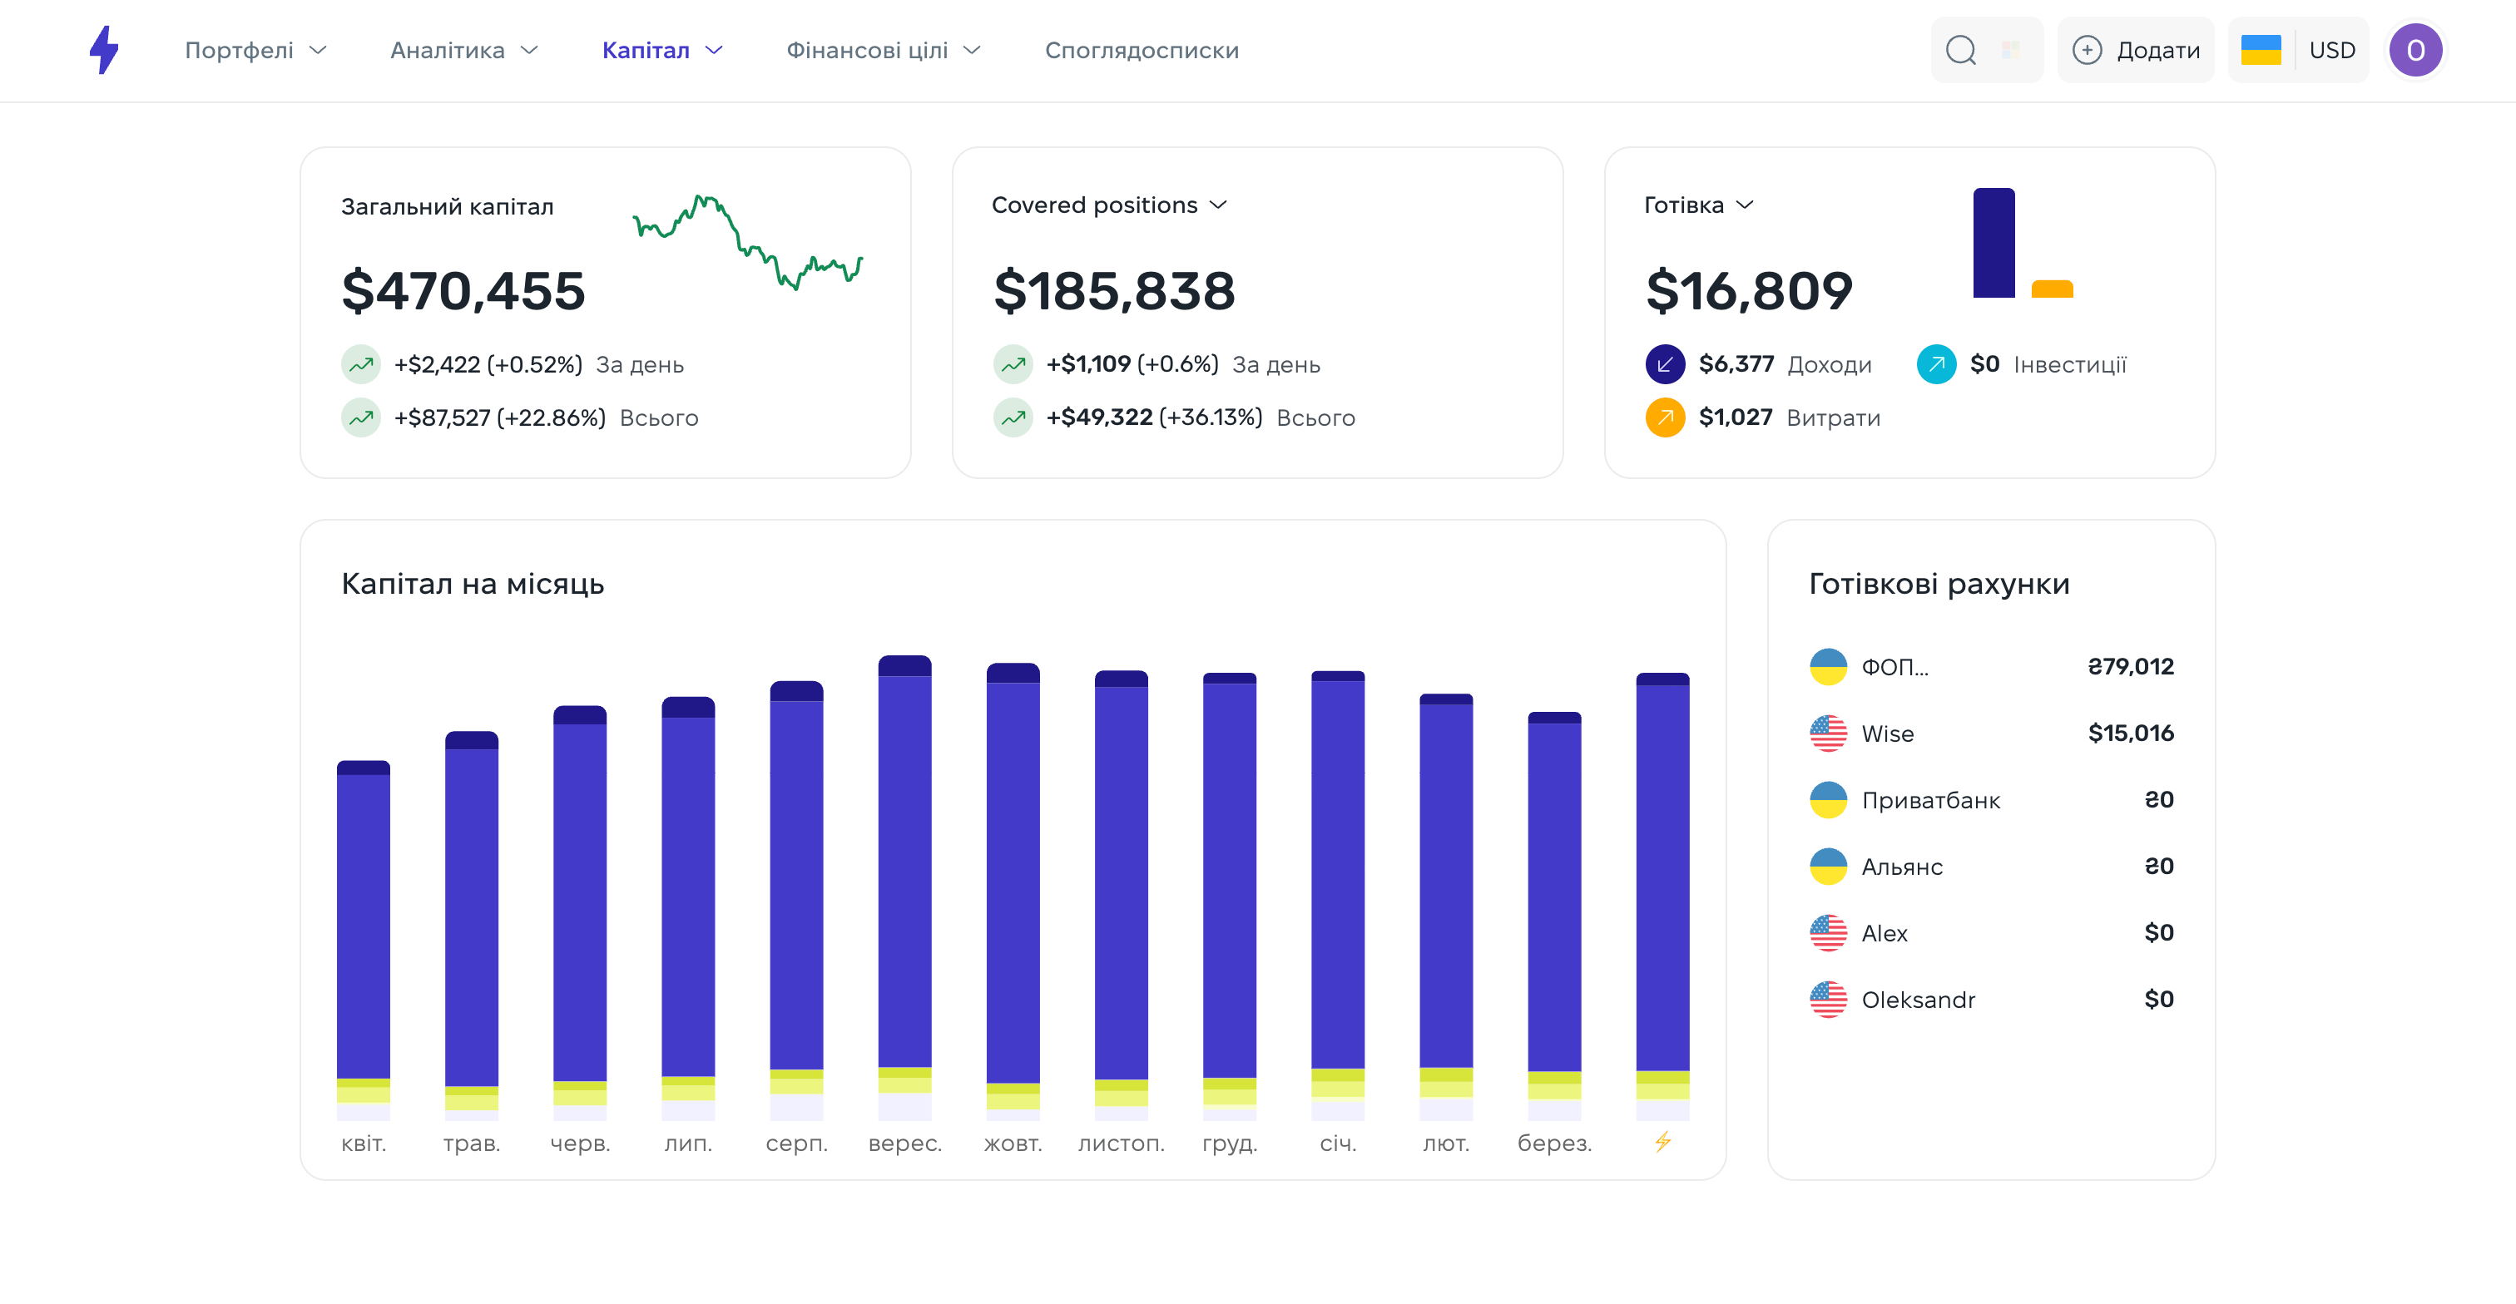Screen dimensions: 2516x1304
Task: Click the orange expenses icon beside Витрати
Action: 1664,417
